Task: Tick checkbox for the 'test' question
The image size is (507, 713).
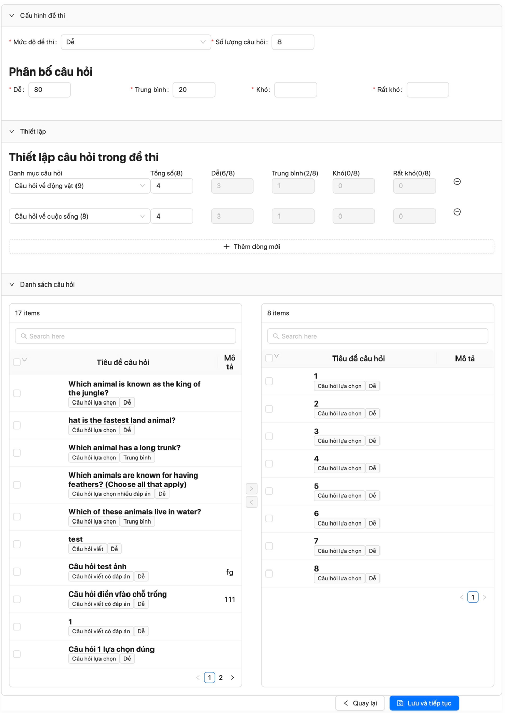Action: [17, 544]
